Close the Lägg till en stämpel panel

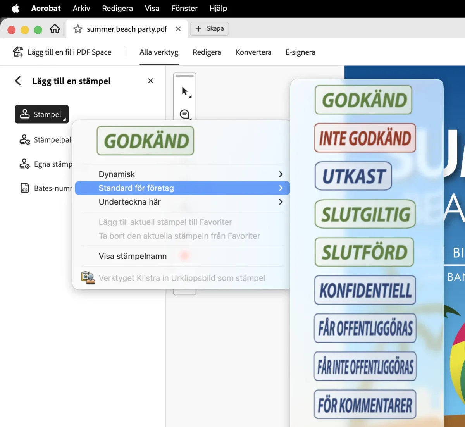[x=151, y=81]
